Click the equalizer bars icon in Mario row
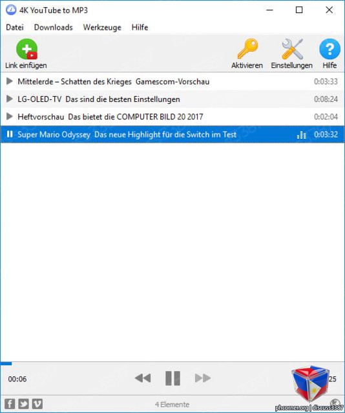The width and height of the screenshot is (345, 413). [301, 135]
